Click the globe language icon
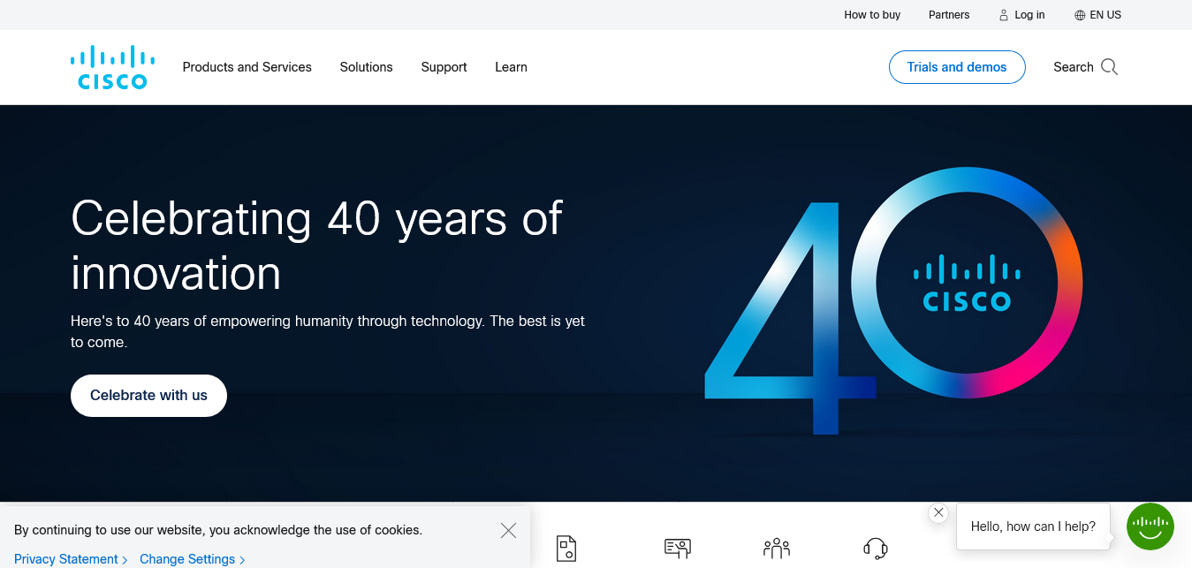Viewport: 1192px width, 568px height. point(1080,15)
